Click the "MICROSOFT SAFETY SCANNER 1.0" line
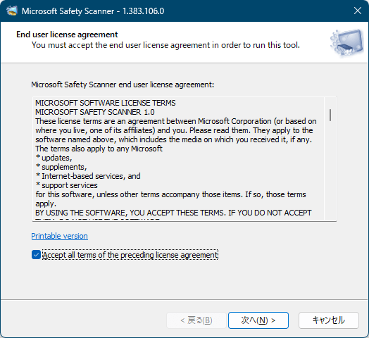 pyautogui.click(x=95, y=112)
